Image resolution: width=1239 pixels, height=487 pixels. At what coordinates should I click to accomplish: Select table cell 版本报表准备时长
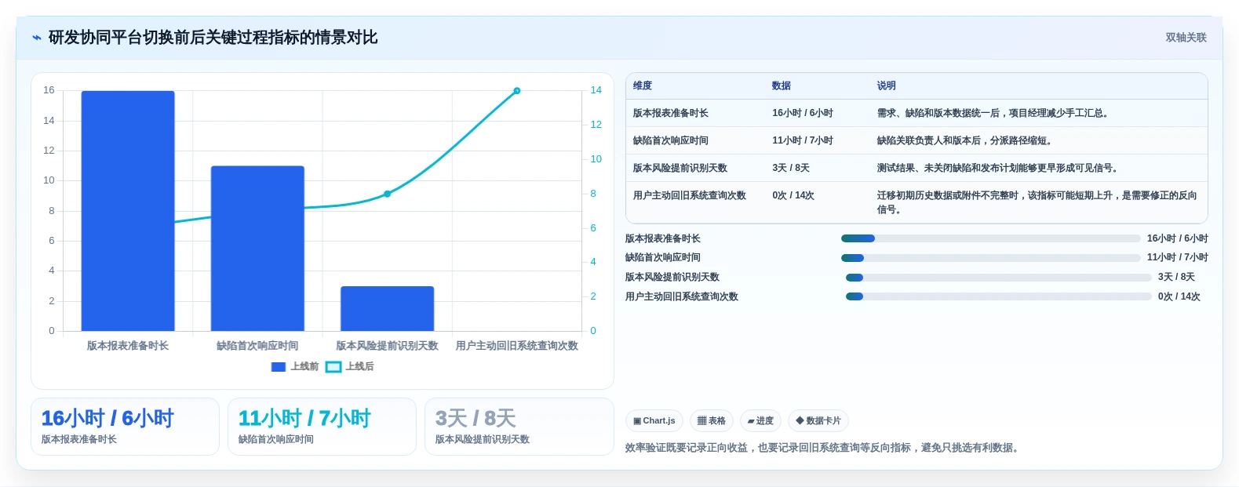coord(671,114)
